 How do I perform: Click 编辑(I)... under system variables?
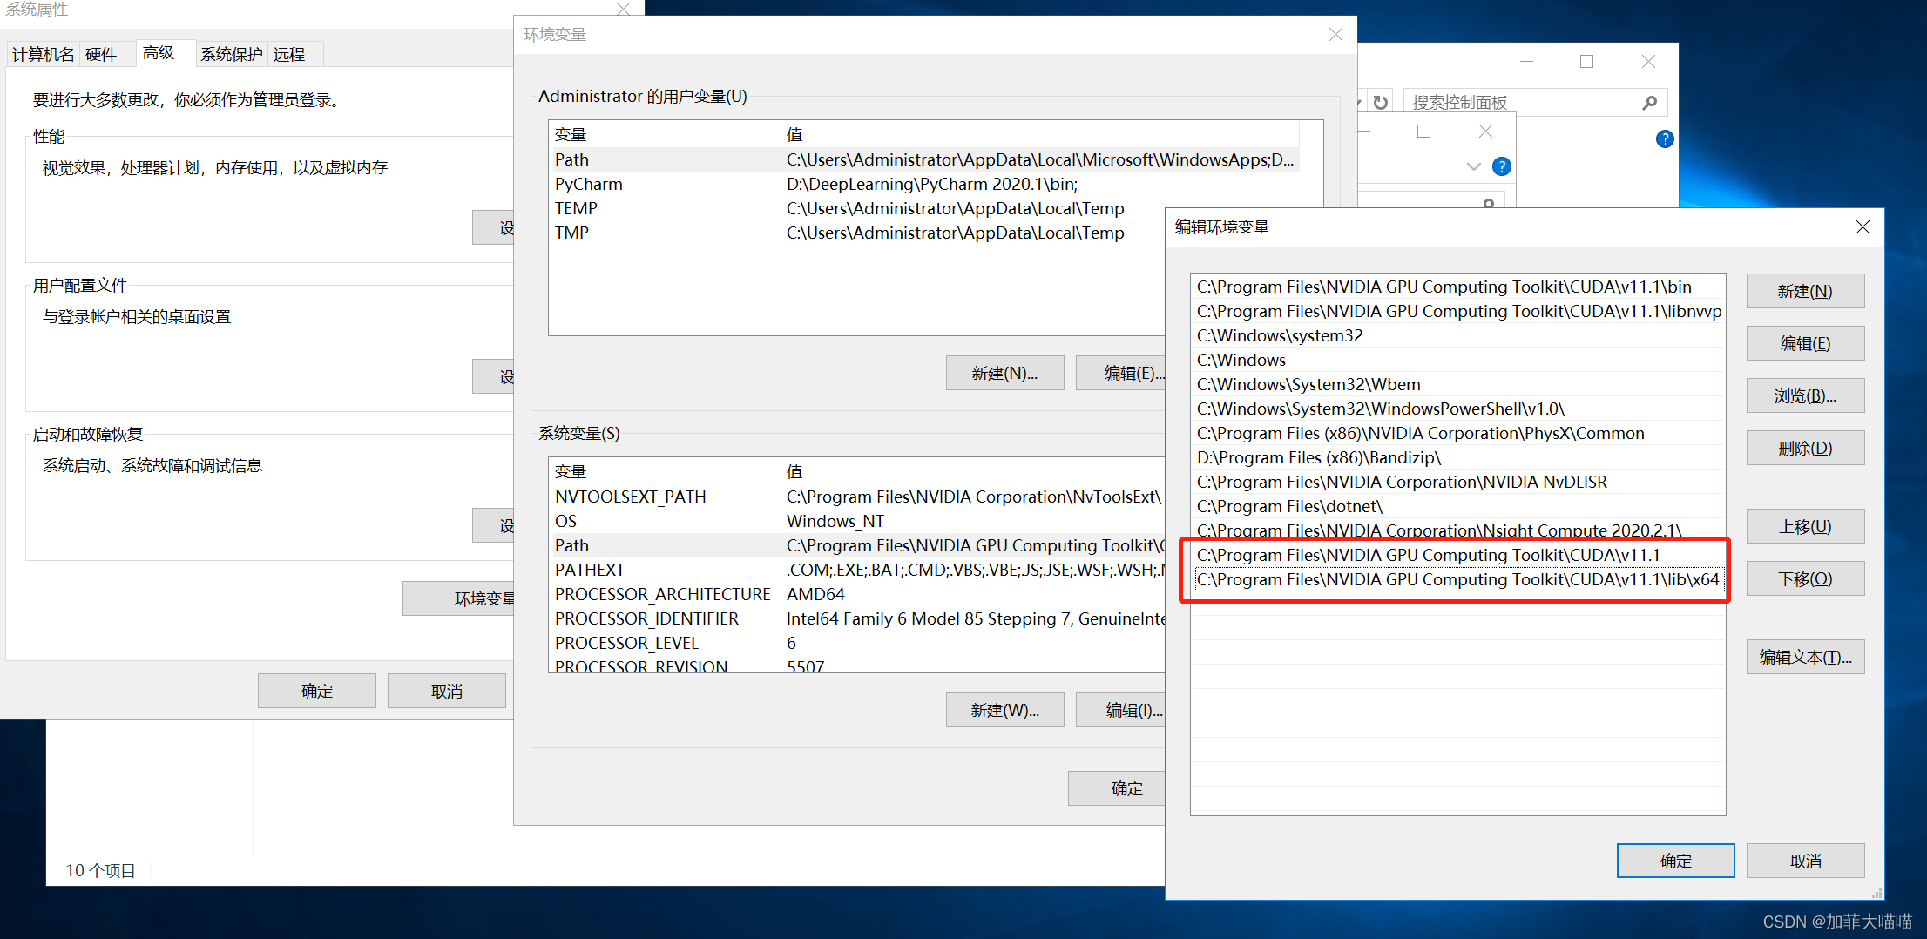point(1122,710)
